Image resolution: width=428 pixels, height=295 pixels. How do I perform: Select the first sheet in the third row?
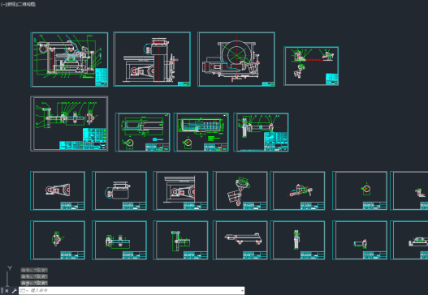(x=58, y=190)
